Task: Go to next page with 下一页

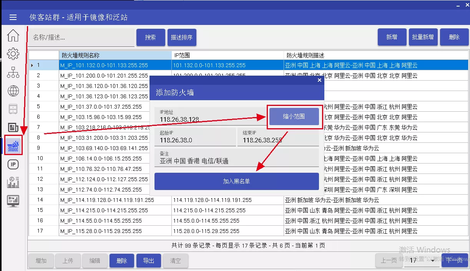Action: pyautogui.click(x=455, y=261)
